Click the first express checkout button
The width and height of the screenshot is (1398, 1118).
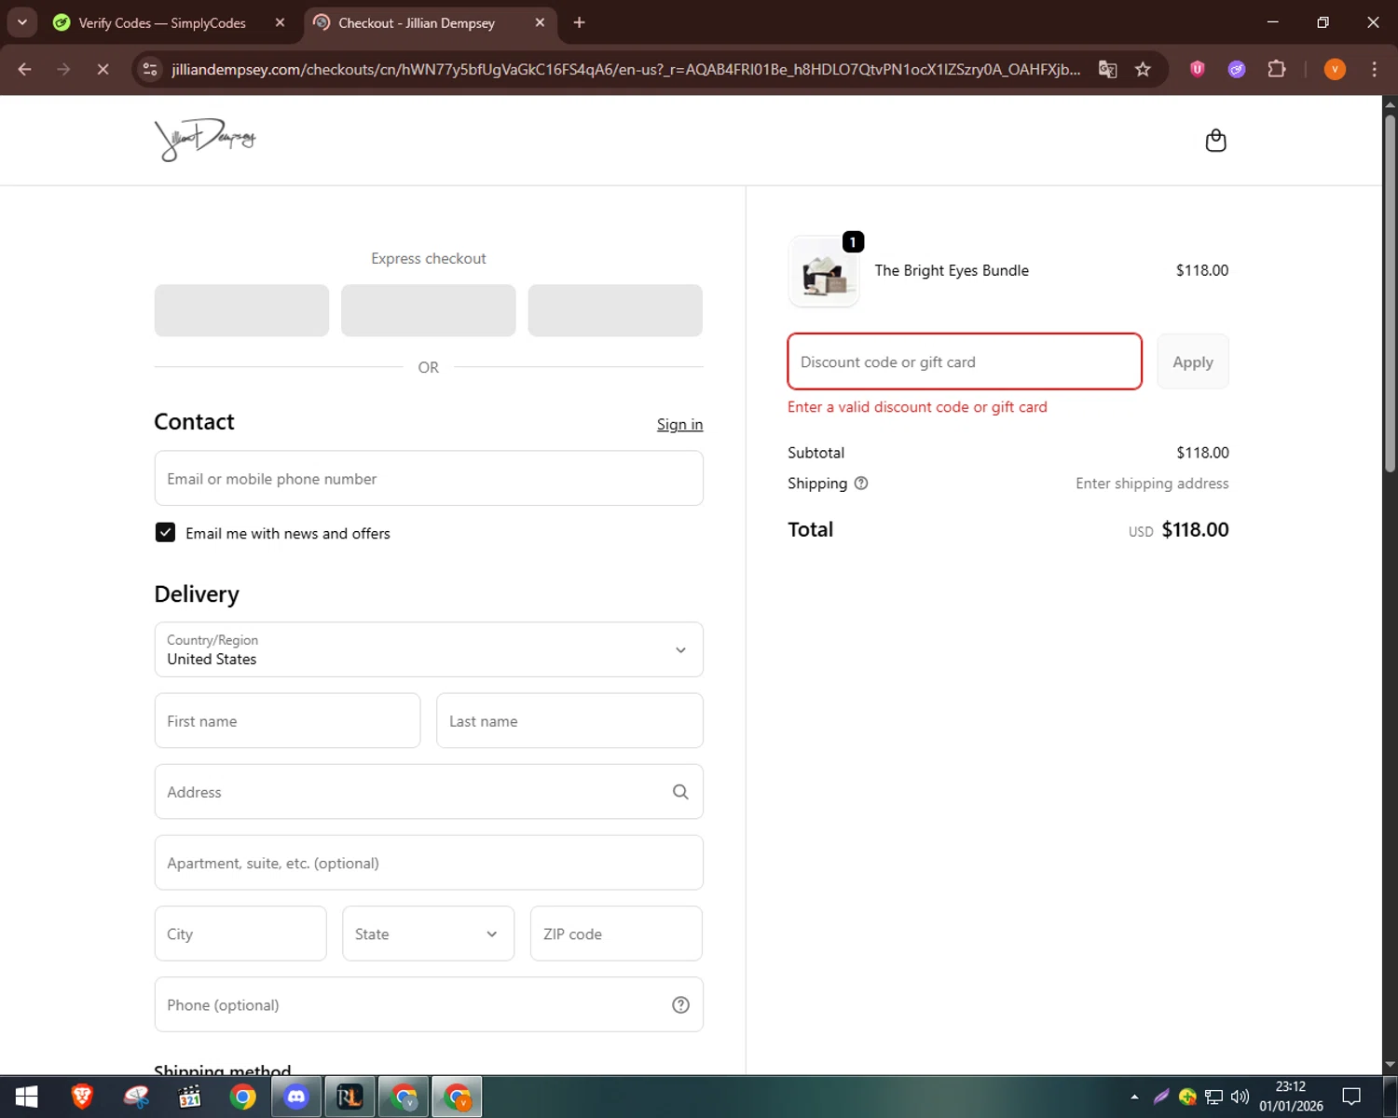241,310
